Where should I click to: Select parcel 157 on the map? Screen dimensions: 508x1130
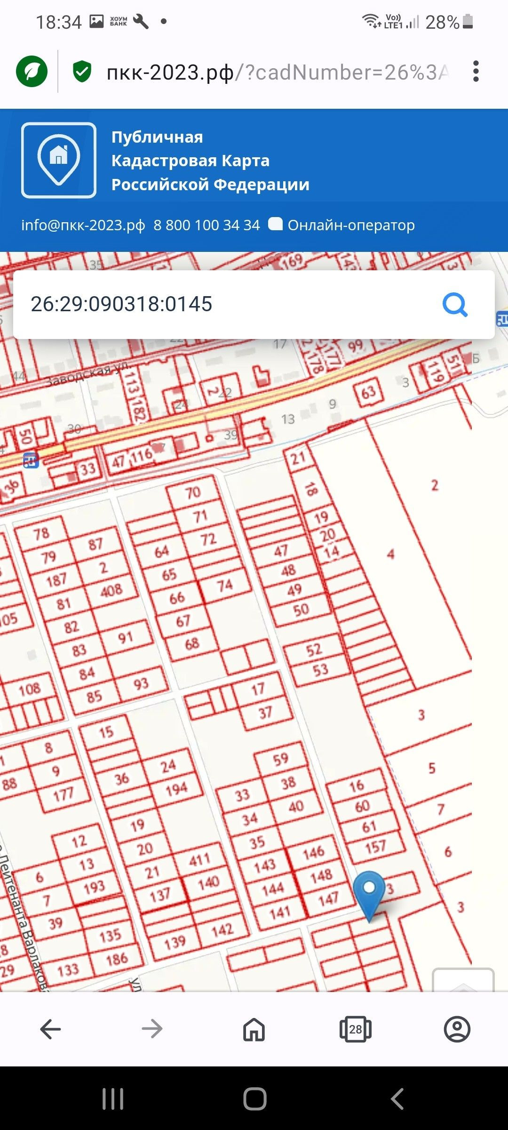pos(375,847)
